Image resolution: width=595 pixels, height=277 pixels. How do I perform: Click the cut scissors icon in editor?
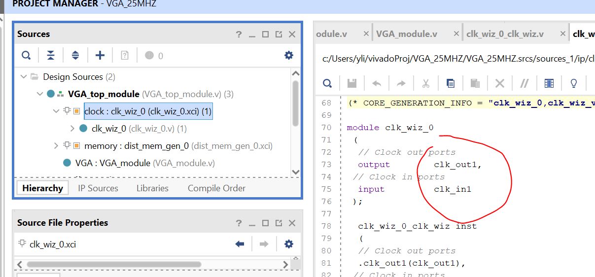pos(425,83)
